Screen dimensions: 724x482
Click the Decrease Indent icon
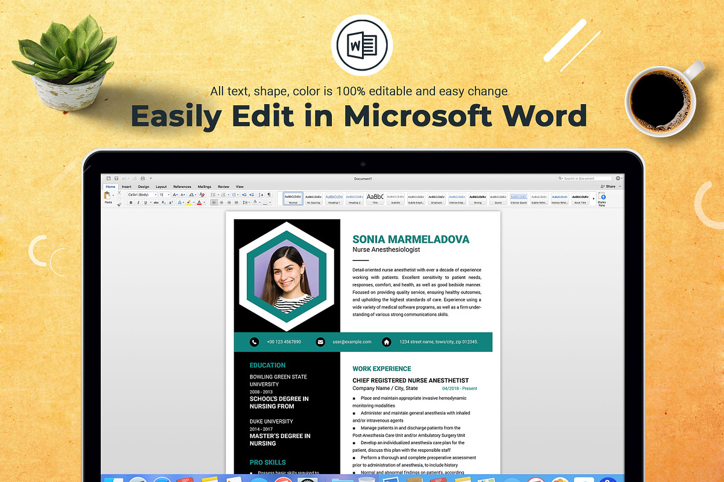click(x=244, y=195)
